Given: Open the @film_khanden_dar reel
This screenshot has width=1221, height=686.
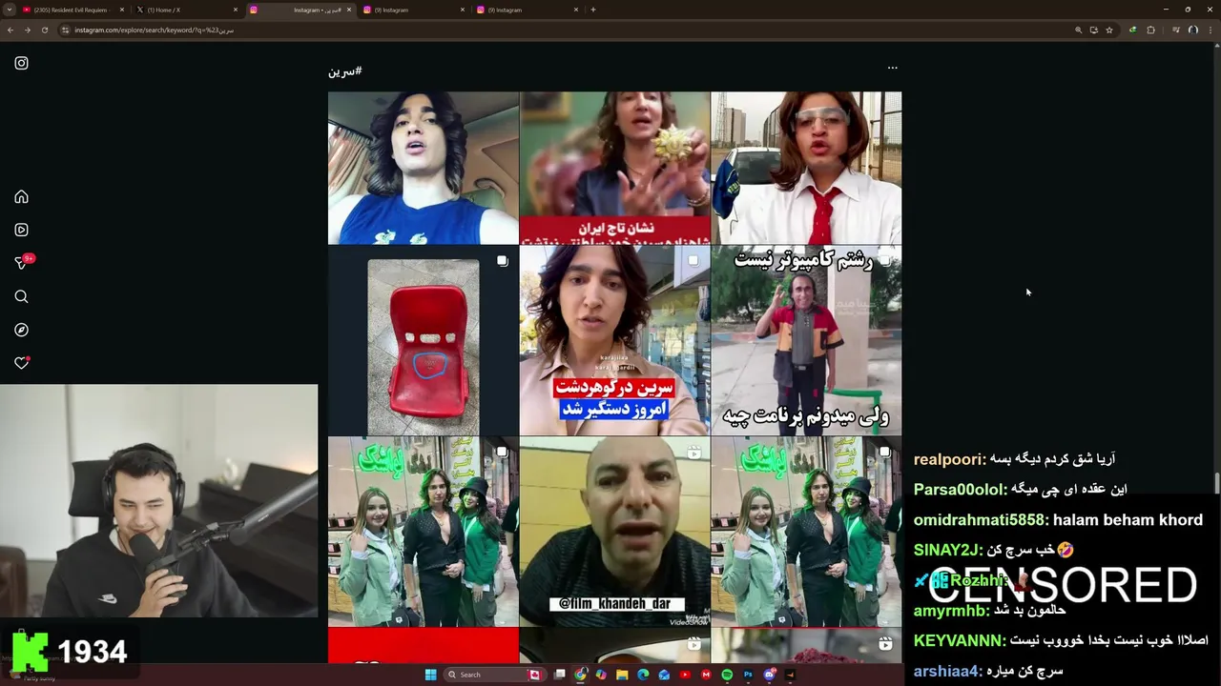Looking at the screenshot, I should pos(615,532).
